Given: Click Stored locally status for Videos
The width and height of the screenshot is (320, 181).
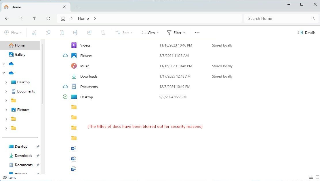Looking at the screenshot, I should click(x=222, y=45).
